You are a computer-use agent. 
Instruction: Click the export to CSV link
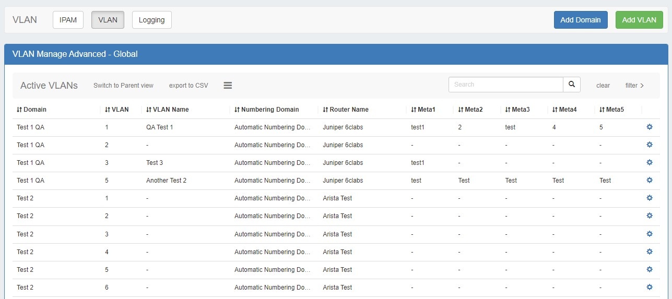point(188,86)
